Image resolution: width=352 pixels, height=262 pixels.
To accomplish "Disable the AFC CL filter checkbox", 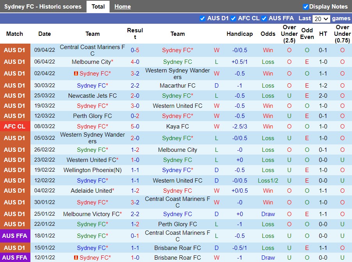I will (233, 18).
